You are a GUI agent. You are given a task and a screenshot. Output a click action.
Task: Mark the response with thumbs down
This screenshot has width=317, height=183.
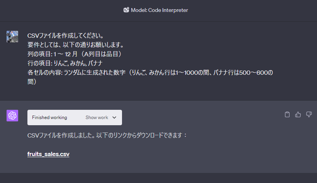click(309, 114)
